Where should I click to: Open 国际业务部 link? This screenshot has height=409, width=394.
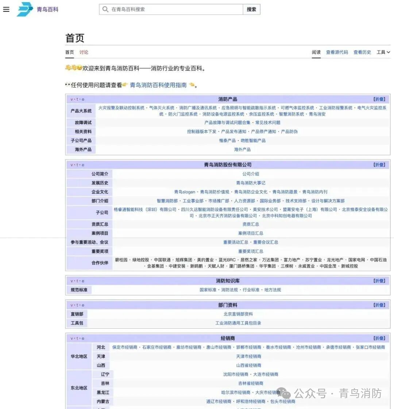(270, 201)
